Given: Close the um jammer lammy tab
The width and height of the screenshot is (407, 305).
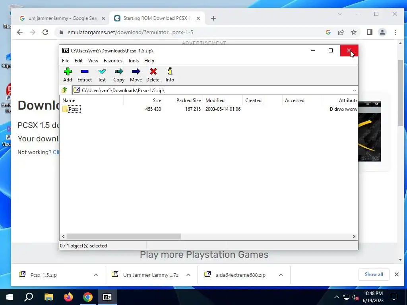Looking at the screenshot, I should coord(103,18).
